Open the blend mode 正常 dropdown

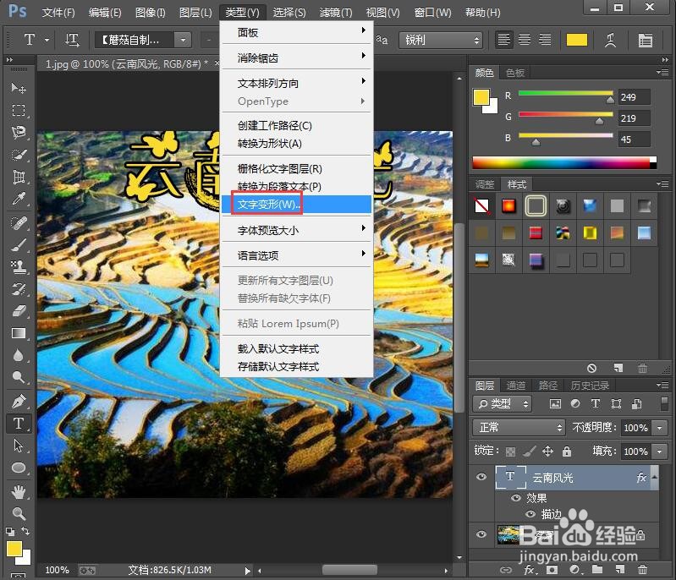click(519, 428)
